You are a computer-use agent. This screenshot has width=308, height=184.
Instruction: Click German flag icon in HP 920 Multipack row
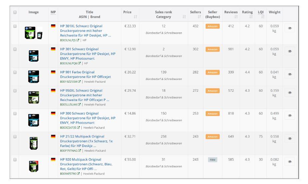pos(53,159)
